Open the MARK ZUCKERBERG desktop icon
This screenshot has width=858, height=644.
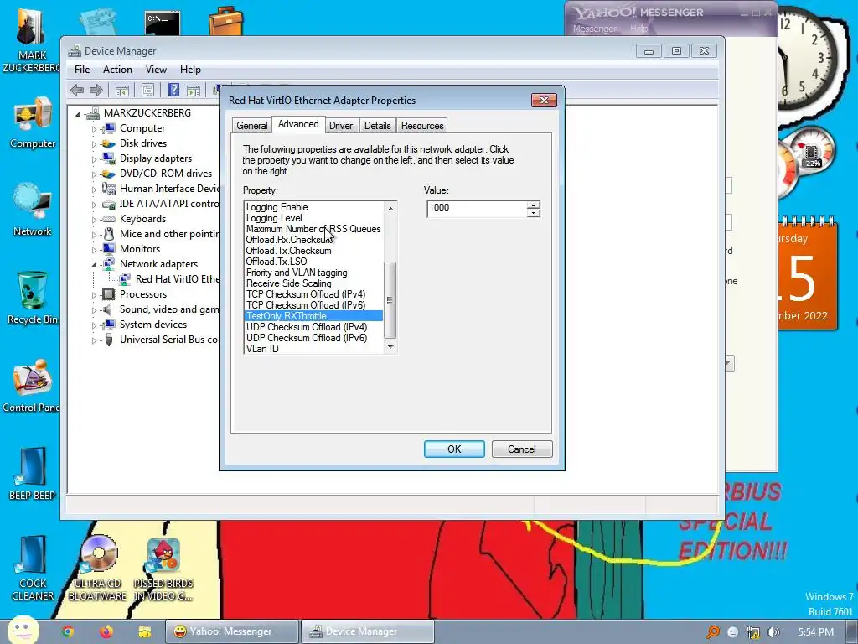click(x=31, y=40)
